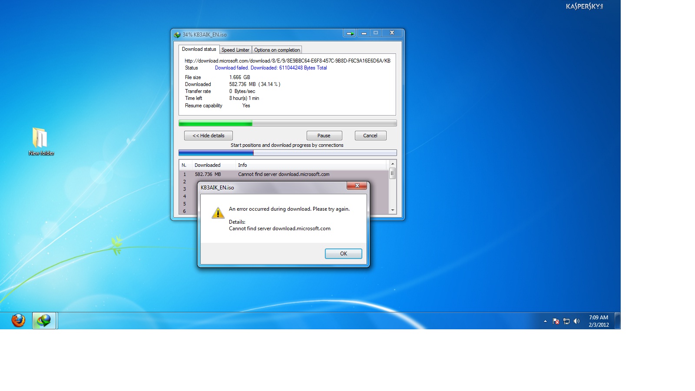This screenshot has width=695, height=391.
Task: Close the IDM download window
Action: (x=392, y=33)
